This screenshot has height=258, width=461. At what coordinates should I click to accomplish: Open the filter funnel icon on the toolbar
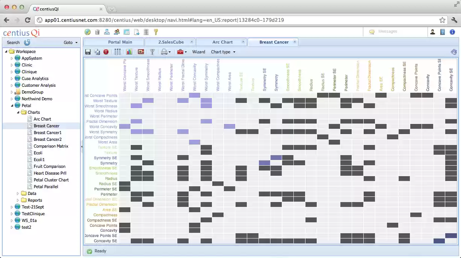pos(153,52)
